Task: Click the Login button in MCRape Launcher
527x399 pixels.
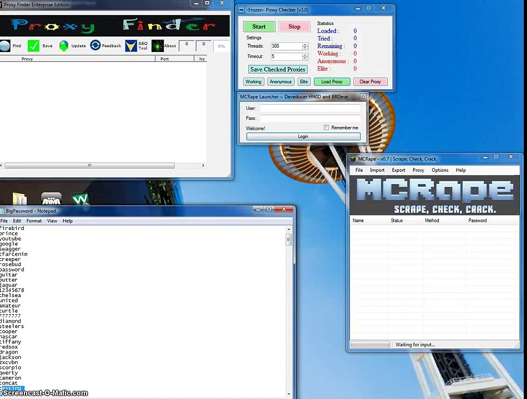Action: (303, 136)
